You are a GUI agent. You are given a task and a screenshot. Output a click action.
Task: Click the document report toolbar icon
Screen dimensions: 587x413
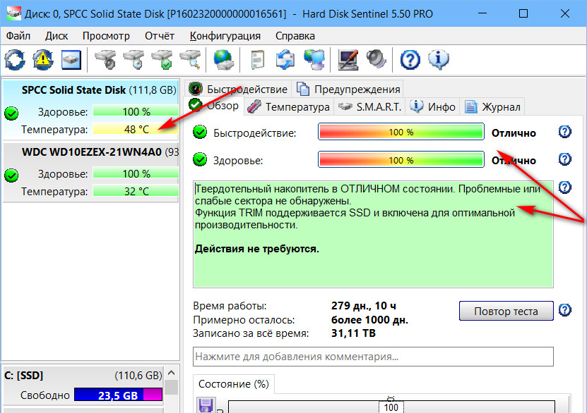[x=258, y=59]
